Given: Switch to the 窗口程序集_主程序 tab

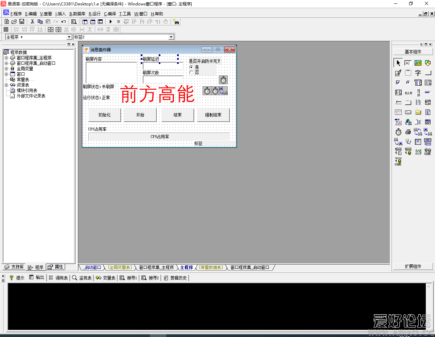Looking at the screenshot, I should (x=156, y=268).
